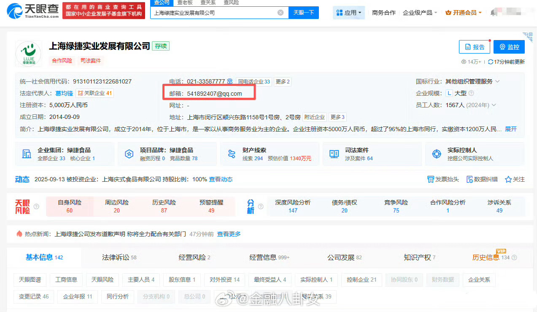The image size is (537, 312).
Task: Open the 应用 dropdown
Action: (349, 13)
